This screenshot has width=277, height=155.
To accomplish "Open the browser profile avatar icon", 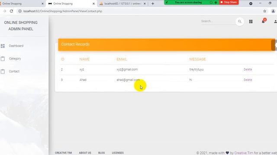I will [273, 11].
